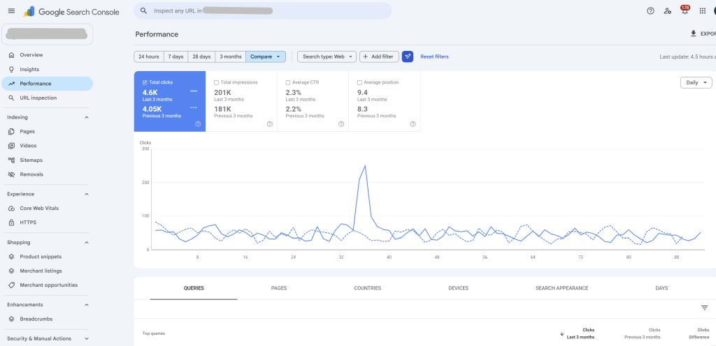Enable the Total impressions checkbox
716x346 pixels.
point(217,82)
